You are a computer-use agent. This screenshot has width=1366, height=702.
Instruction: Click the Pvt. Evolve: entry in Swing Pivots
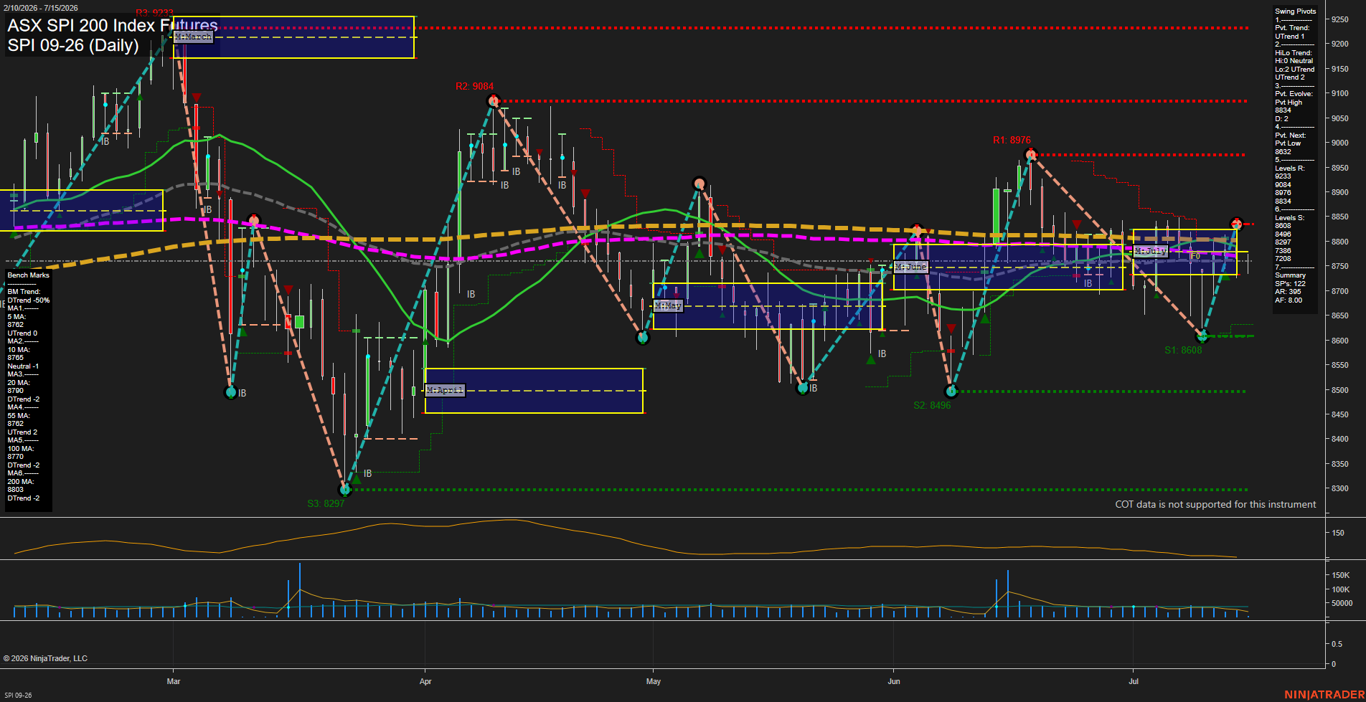tap(1294, 94)
